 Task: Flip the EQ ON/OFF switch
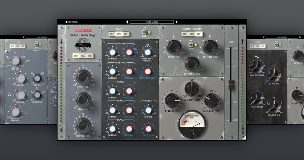point(144,32)
